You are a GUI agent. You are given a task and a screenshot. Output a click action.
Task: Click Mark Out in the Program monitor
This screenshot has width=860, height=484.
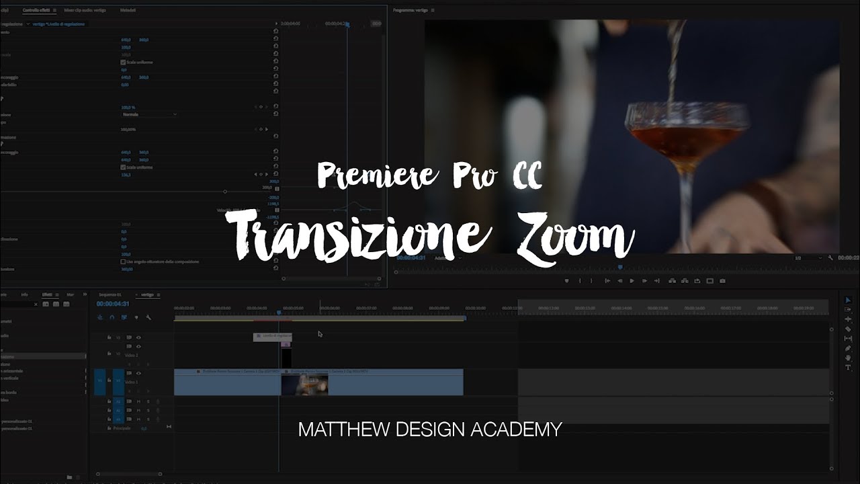tap(591, 281)
